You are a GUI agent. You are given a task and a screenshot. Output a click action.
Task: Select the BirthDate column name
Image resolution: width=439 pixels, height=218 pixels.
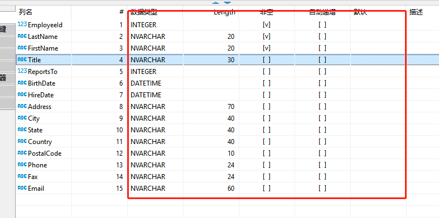[x=42, y=83]
